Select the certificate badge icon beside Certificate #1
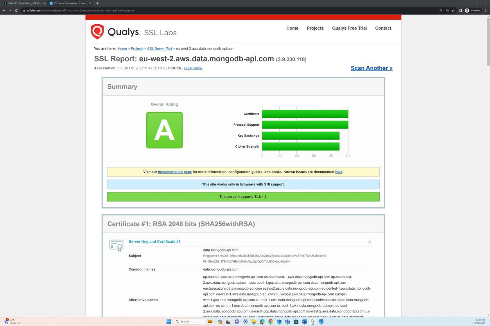The width and height of the screenshot is (490, 326). click(x=116, y=245)
